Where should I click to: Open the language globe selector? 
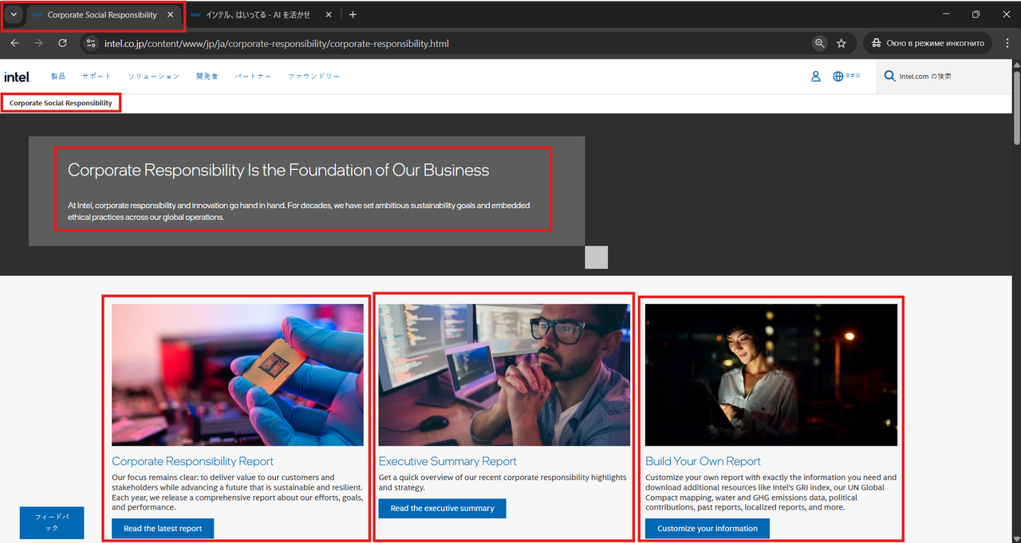coord(846,77)
